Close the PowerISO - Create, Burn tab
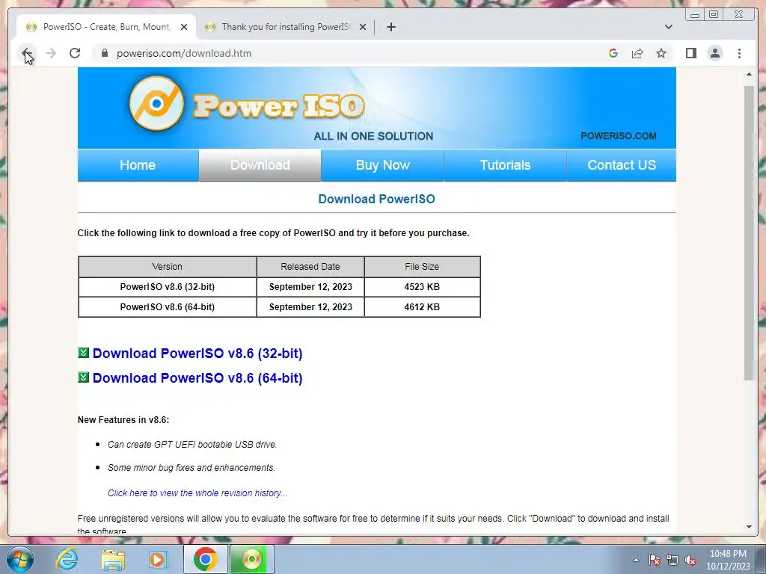 [184, 27]
